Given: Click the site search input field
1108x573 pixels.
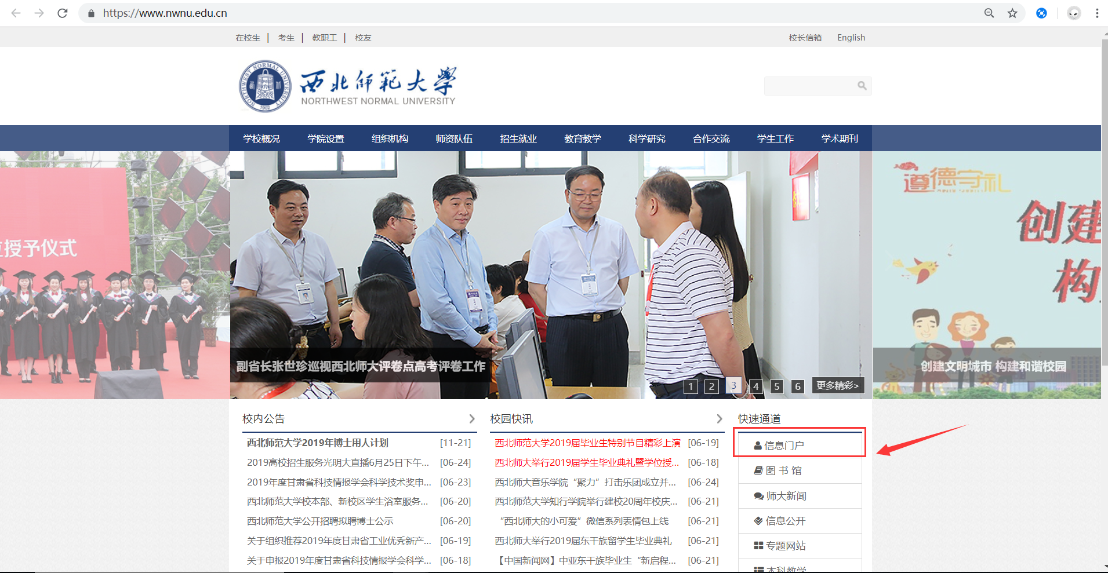Looking at the screenshot, I should (809, 86).
